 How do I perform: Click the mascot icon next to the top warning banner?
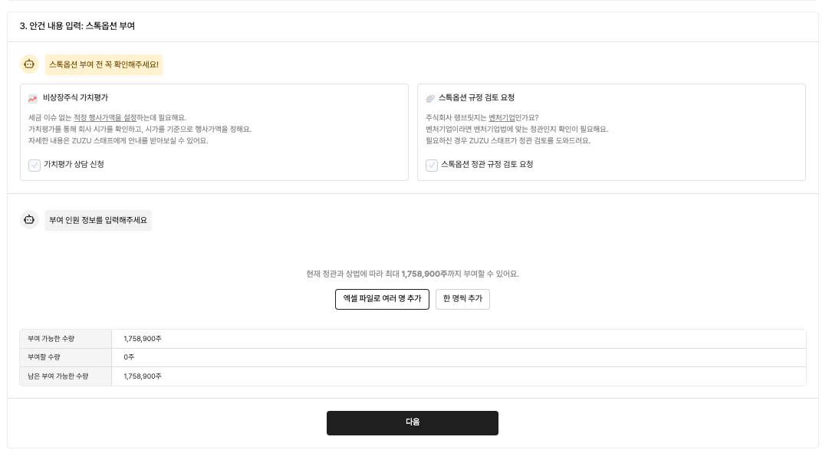tap(29, 64)
